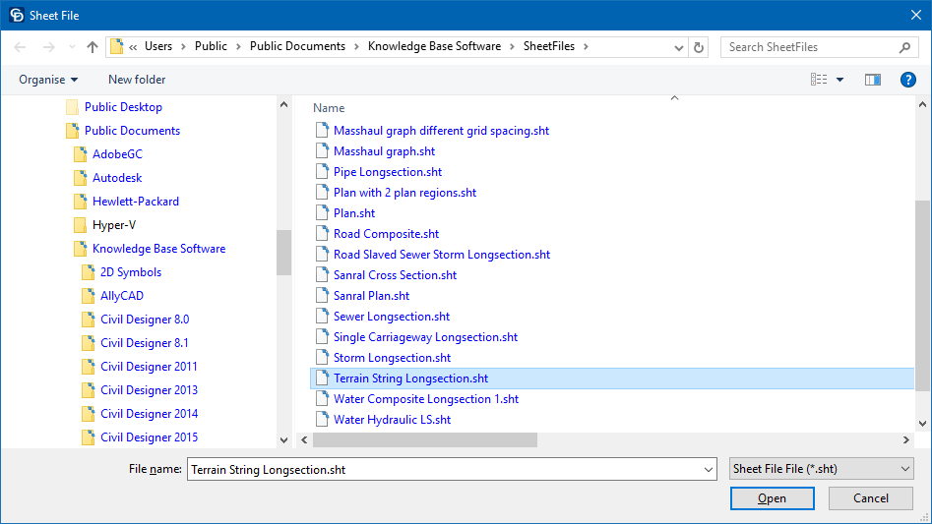The width and height of the screenshot is (932, 524).
Task: Toggle the preview pane icon
Action: [872, 80]
